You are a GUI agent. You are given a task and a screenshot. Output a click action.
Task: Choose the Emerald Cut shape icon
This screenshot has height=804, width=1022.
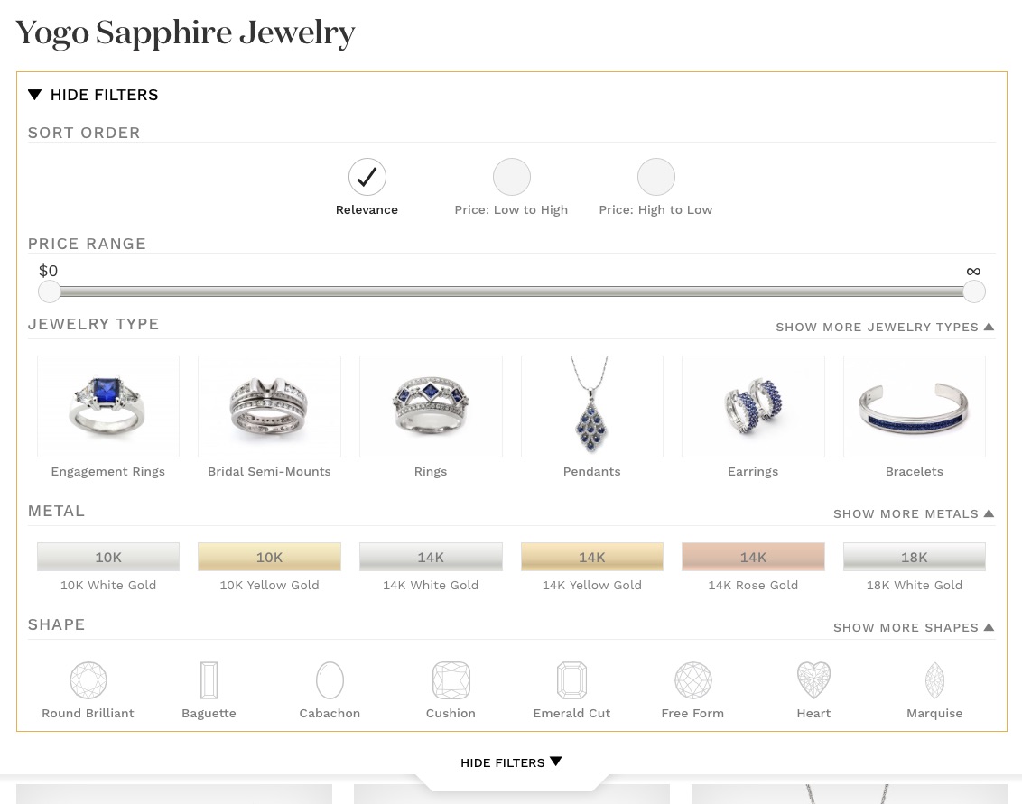pos(571,680)
